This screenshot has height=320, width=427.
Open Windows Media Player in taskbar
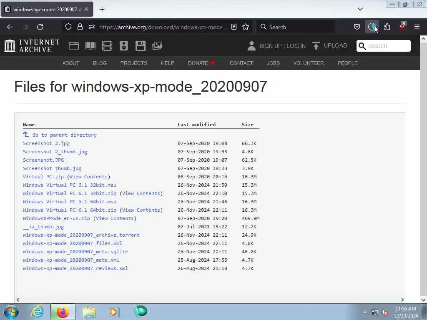(113, 312)
